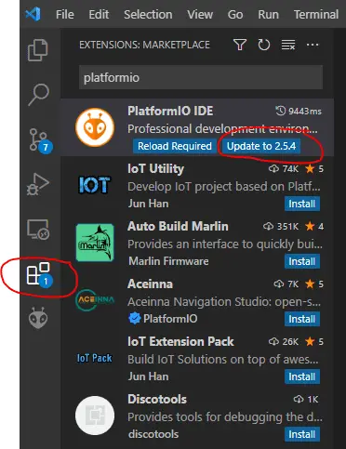
Task: Open the Extensions view in activity bar
Action: [x=39, y=274]
